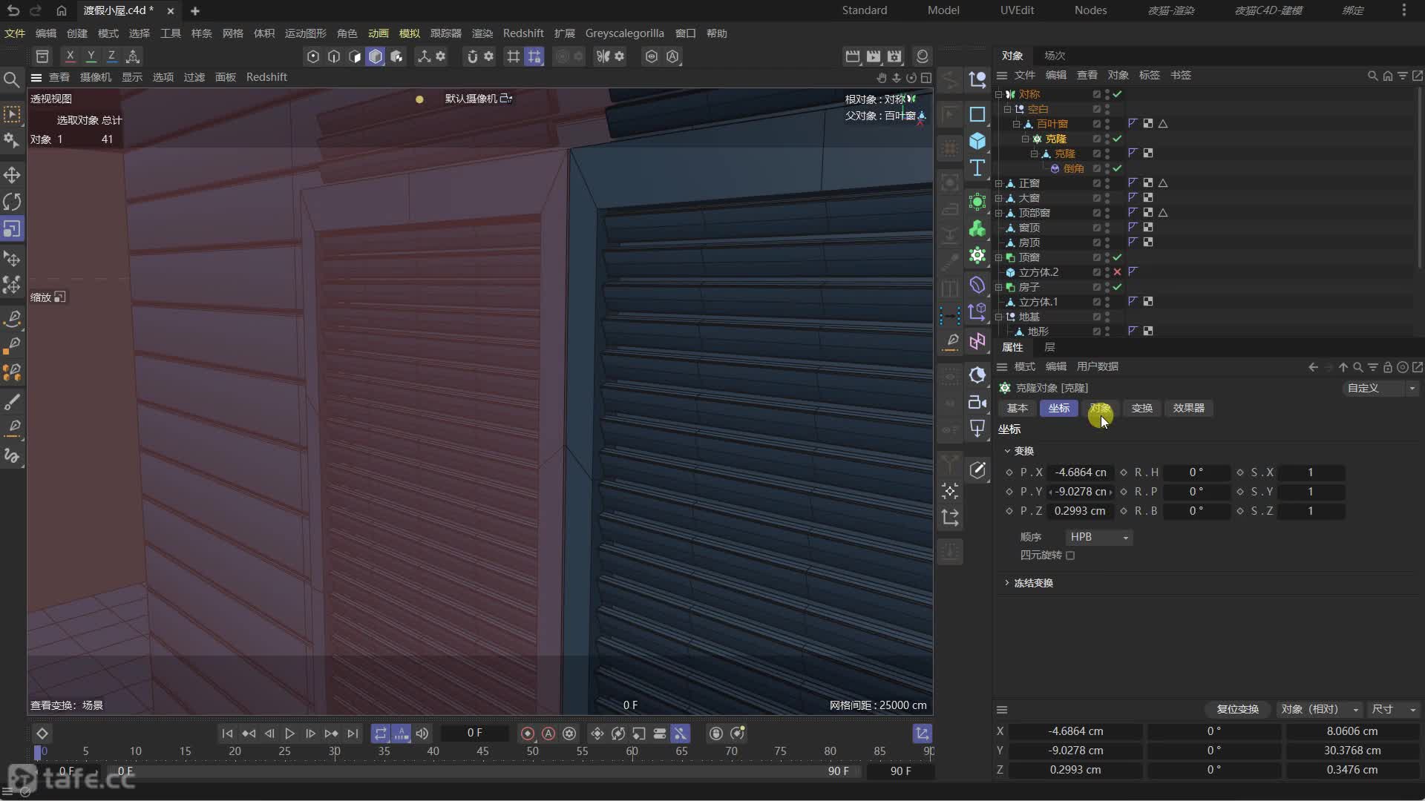Screen dimensions: 1425x801
Task: Click the undo arrow icon
Action: click(13, 10)
